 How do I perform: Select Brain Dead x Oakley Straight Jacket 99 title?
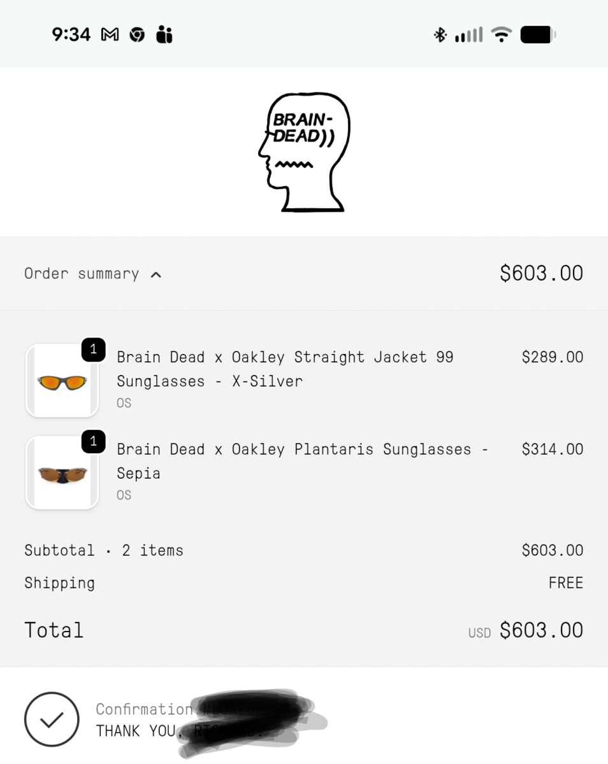[x=285, y=369]
